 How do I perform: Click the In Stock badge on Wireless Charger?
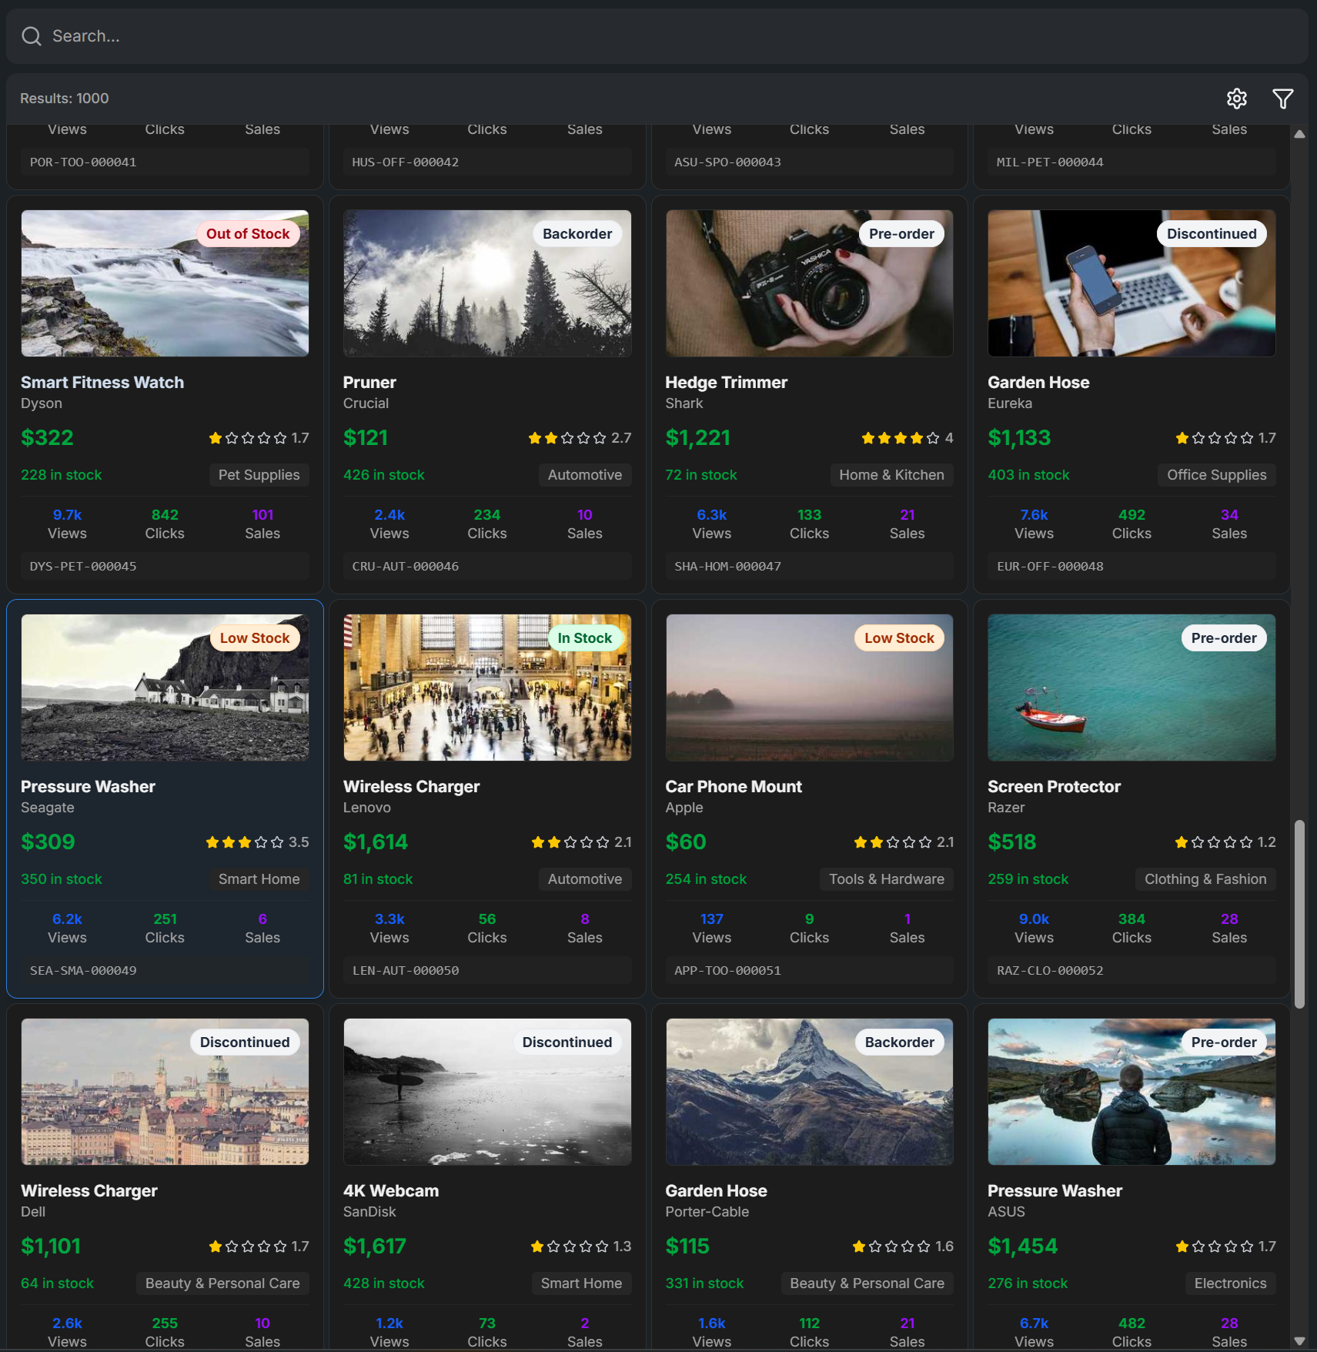[x=584, y=638]
